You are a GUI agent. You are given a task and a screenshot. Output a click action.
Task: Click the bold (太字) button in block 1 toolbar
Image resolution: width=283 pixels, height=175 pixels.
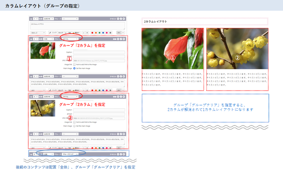point(61,33)
